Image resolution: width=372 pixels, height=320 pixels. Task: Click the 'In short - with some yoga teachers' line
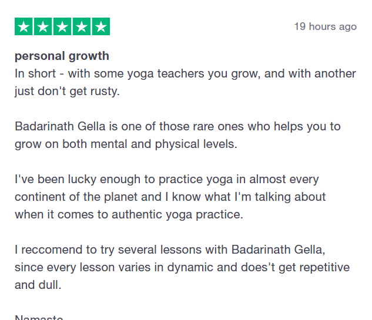[x=185, y=74]
